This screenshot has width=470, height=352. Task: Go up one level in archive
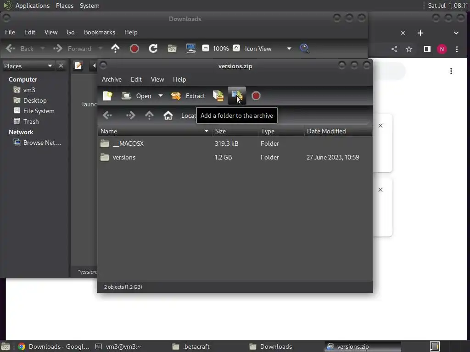pos(149,115)
